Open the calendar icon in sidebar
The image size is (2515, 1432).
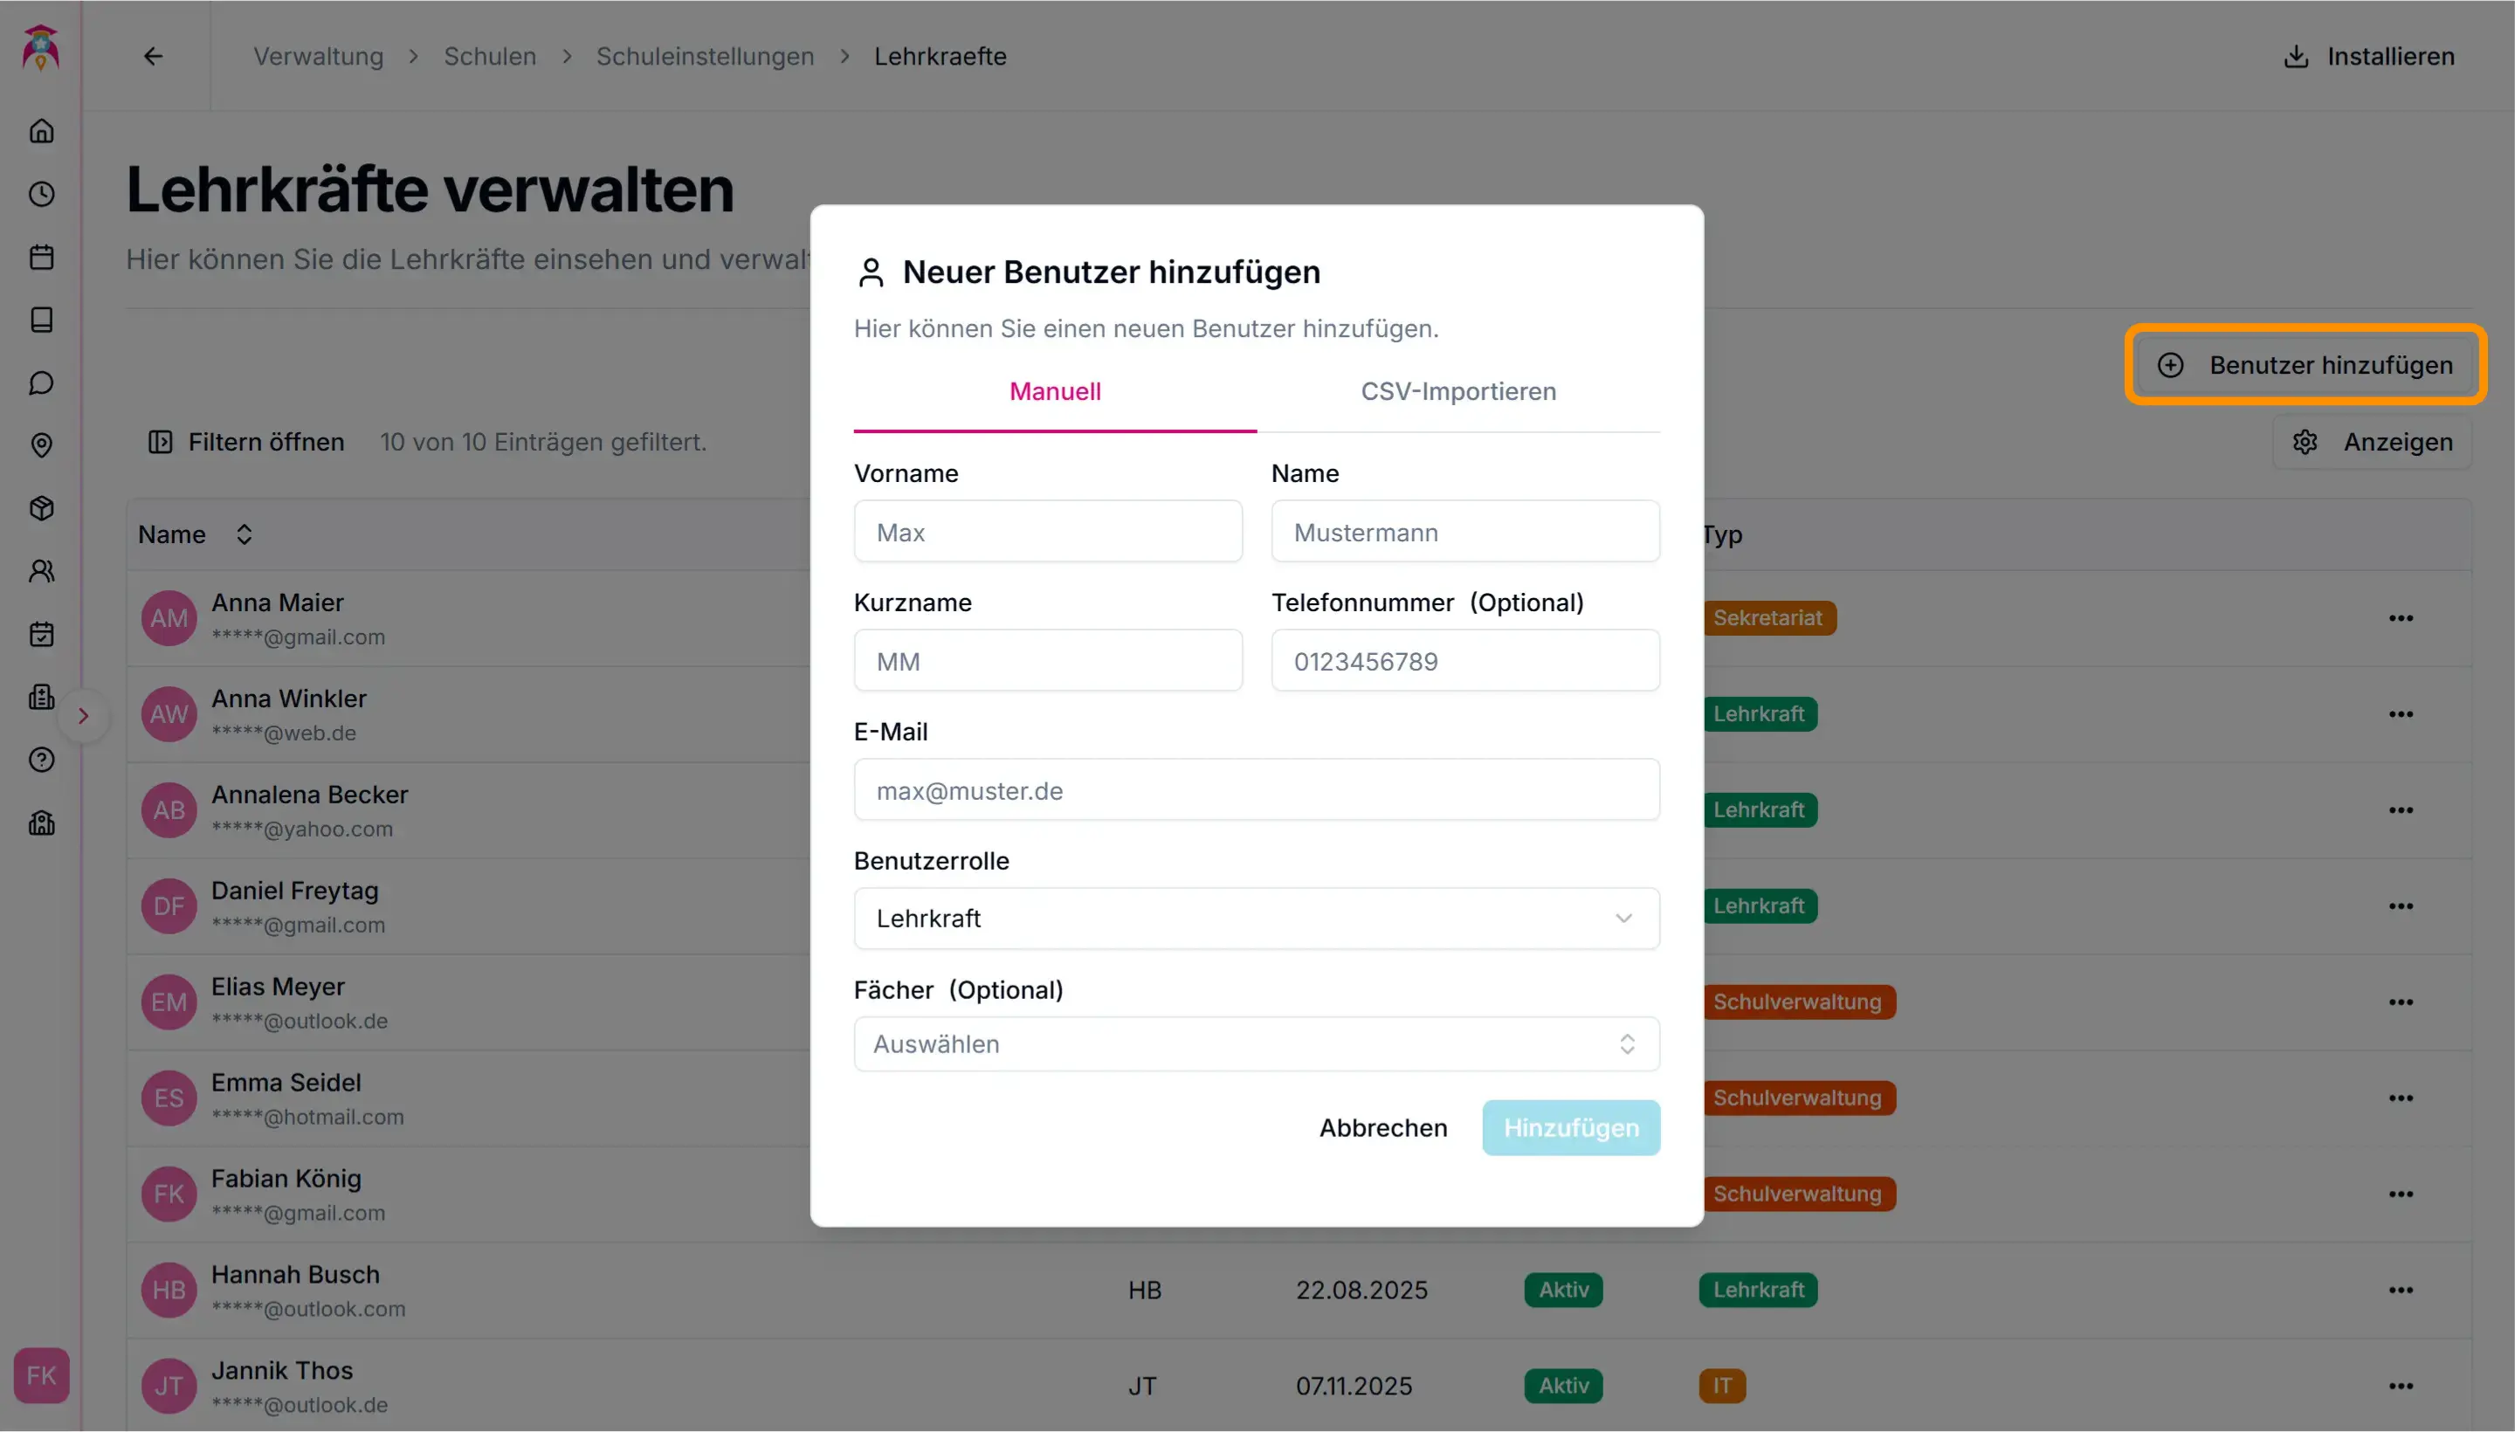(41, 257)
